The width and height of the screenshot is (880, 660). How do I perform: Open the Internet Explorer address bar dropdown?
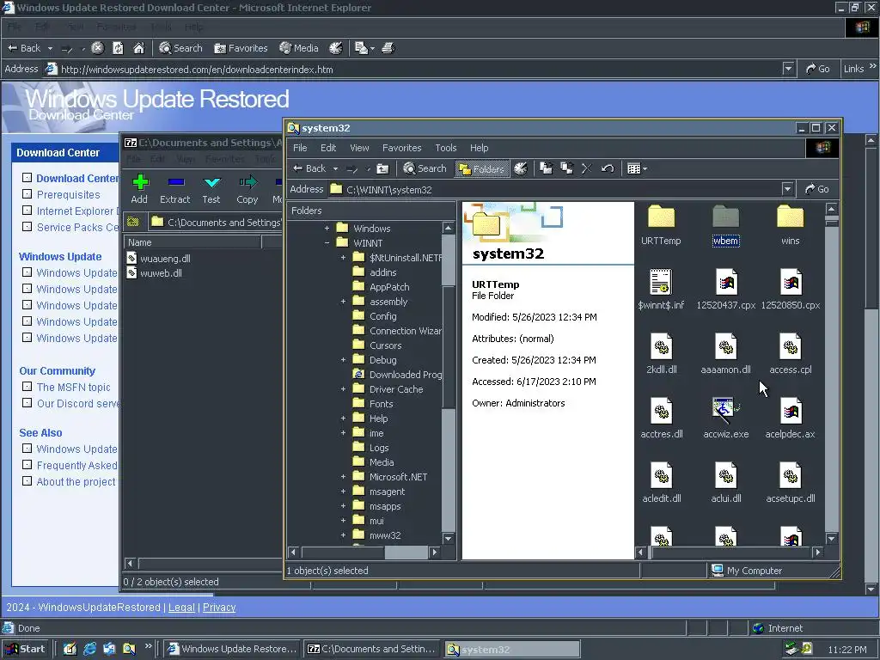coord(789,69)
